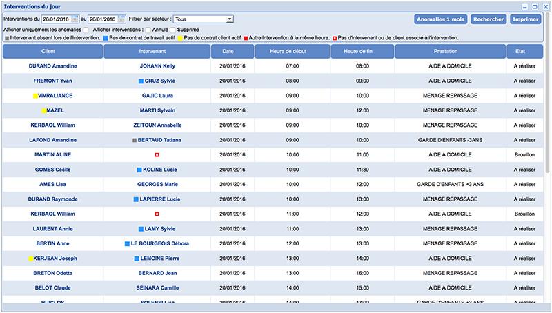Select 'A réaliser' status in BELOT Claude row

524,287
